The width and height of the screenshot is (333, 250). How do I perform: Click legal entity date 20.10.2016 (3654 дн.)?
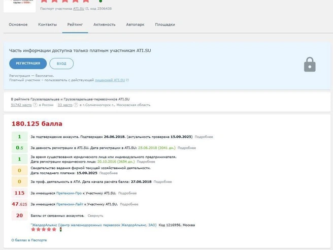116,162
